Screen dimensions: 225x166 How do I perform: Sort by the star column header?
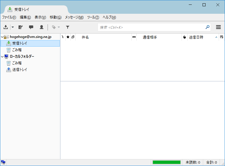pos(68,37)
